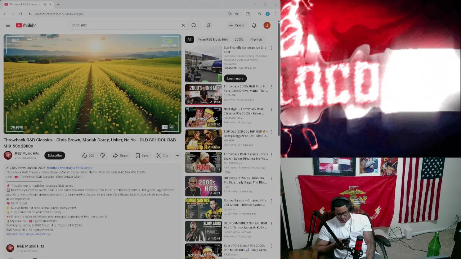The image size is (461, 259).
Task: Open the TOP OLD SCHOOL HIP HOP thumbnail
Action: pyautogui.click(x=203, y=140)
